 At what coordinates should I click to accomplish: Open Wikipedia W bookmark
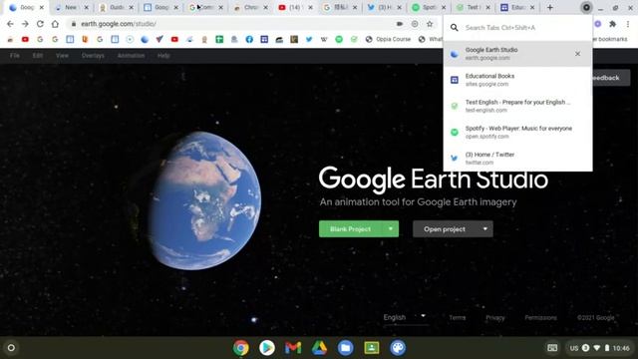click(x=324, y=39)
